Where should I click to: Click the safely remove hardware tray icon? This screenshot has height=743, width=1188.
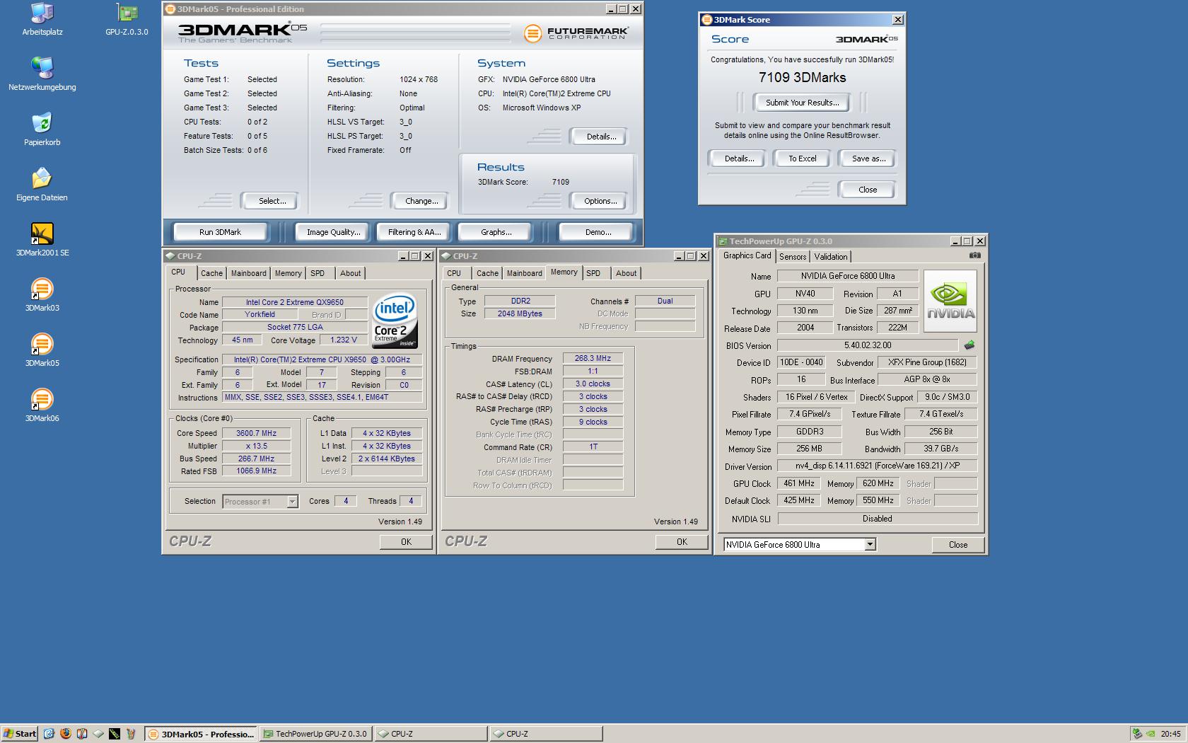tap(1137, 734)
